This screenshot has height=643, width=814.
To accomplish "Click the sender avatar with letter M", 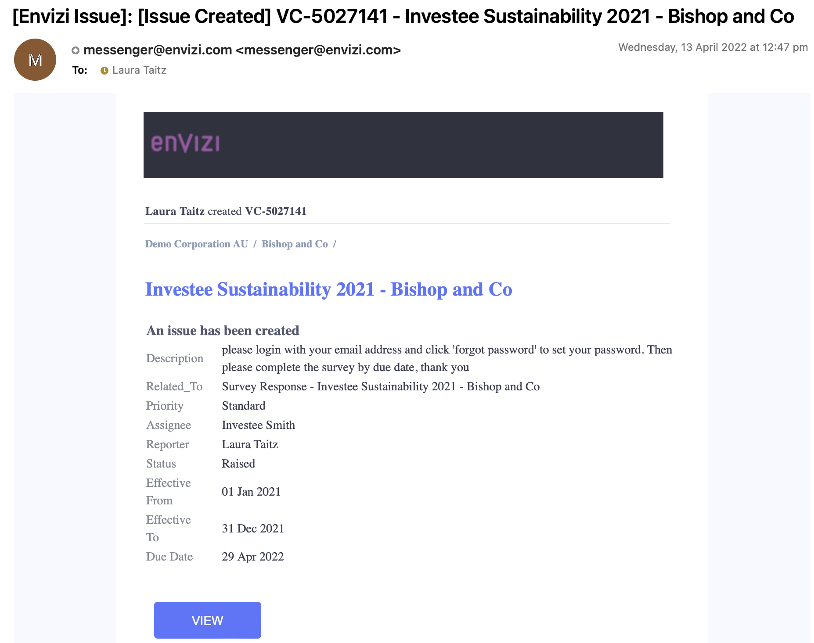I will tap(35, 60).
